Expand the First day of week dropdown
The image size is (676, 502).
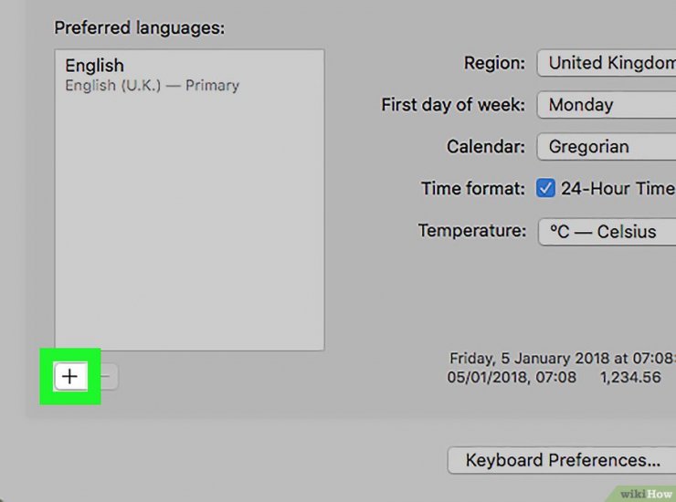(607, 105)
